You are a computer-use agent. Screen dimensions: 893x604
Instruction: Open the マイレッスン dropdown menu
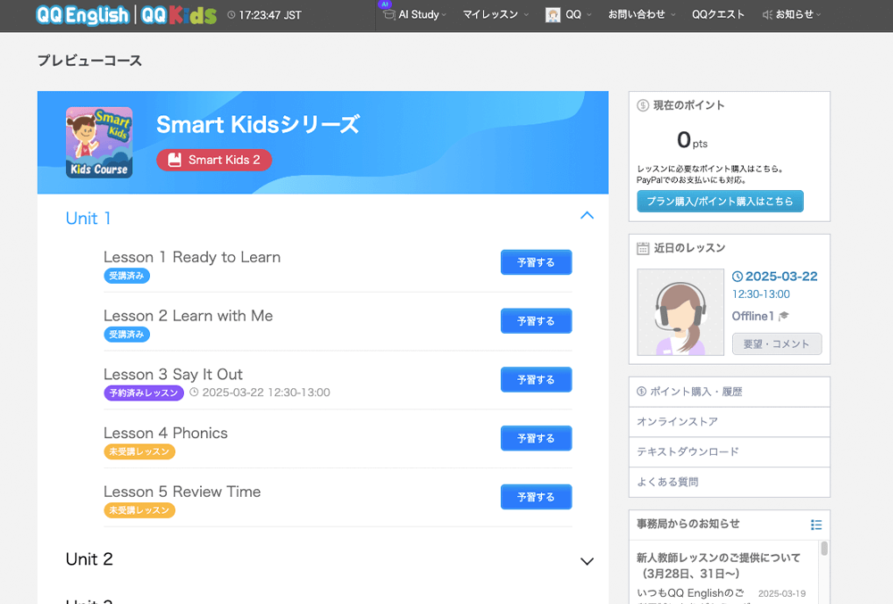(x=496, y=15)
